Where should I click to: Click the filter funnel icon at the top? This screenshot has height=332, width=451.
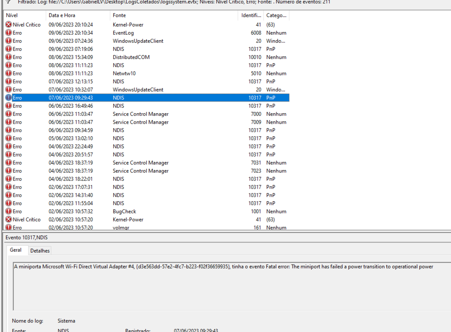[8, 2]
